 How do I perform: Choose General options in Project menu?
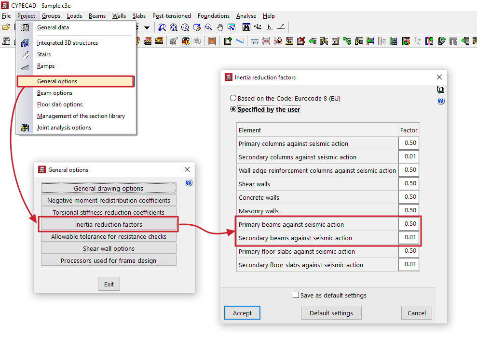tap(75, 81)
